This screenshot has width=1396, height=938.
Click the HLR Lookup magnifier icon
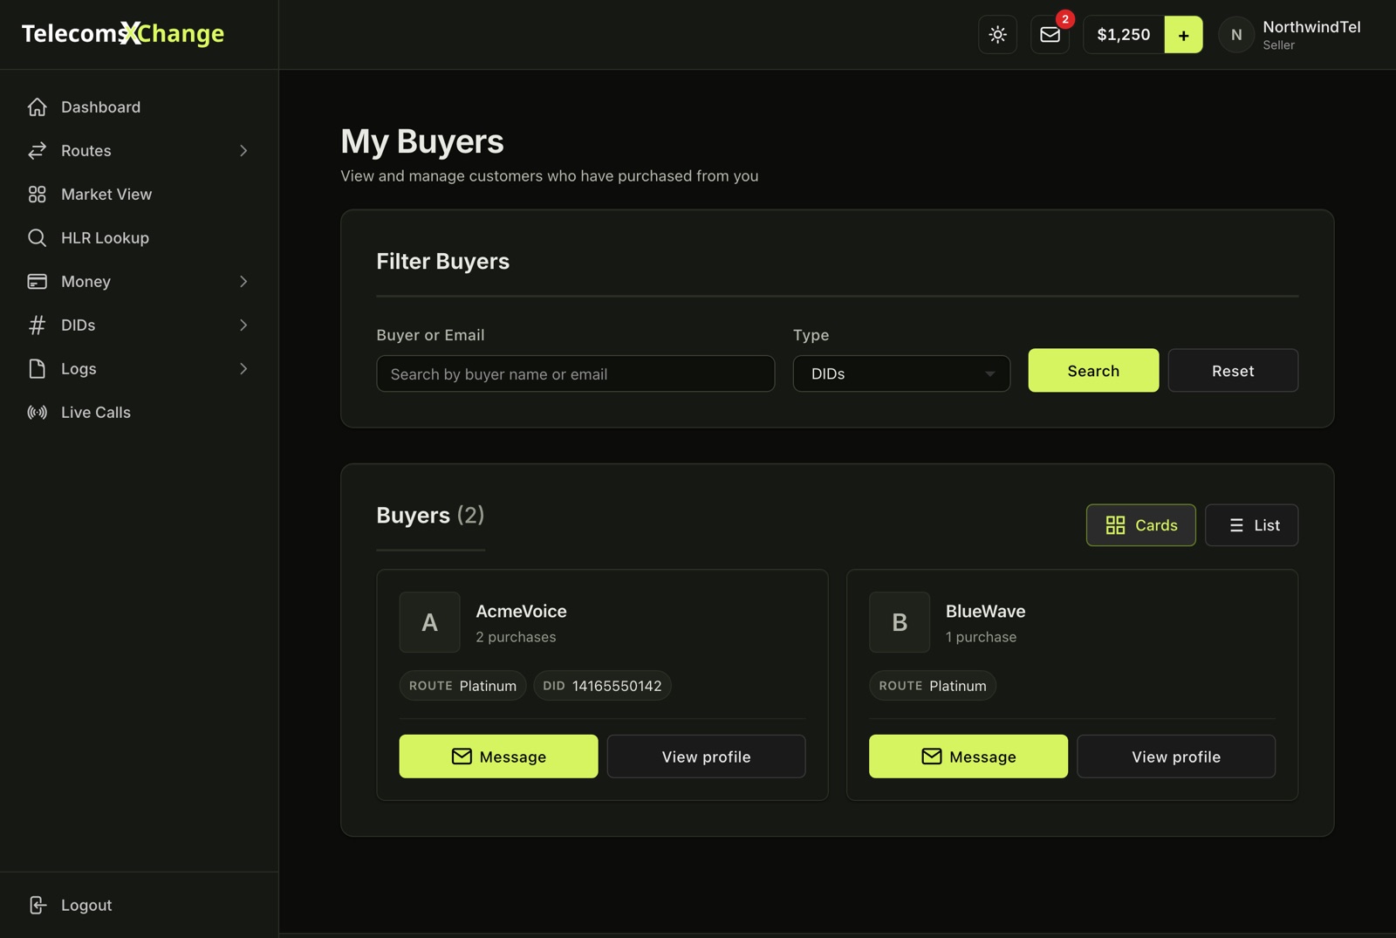(37, 238)
